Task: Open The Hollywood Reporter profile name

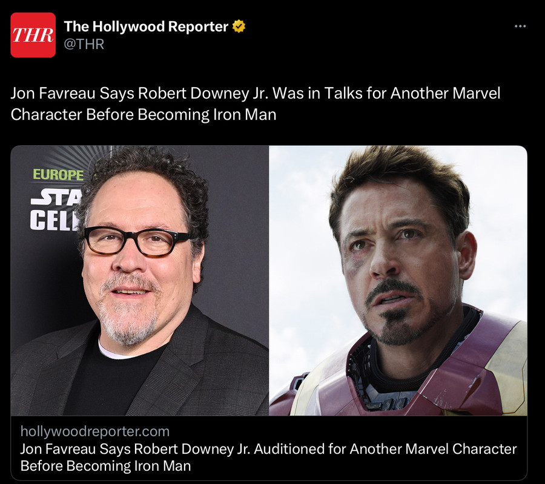Action: point(146,27)
